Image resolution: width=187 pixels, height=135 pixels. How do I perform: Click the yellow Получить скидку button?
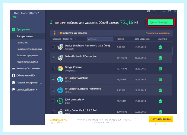point(161,119)
